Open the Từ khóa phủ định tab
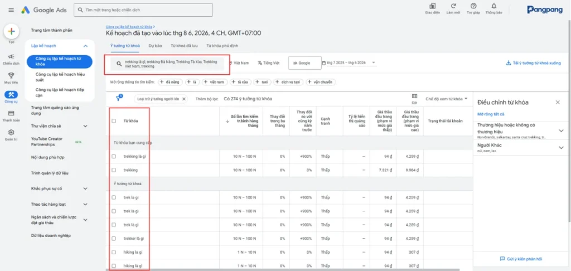Image resolution: width=571 pixels, height=271 pixels. (x=222, y=46)
